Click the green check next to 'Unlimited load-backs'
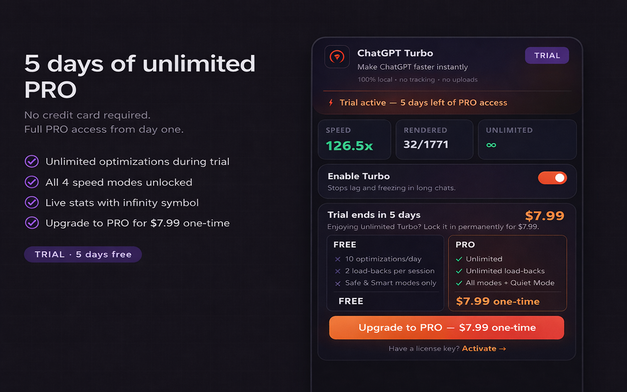This screenshot has width=627, height=392. pos(459,270)
